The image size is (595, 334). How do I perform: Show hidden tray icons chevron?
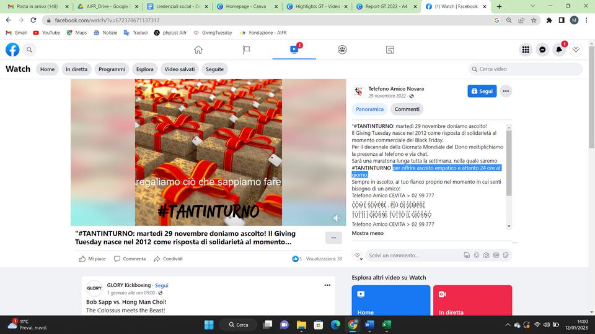[508, 325]
